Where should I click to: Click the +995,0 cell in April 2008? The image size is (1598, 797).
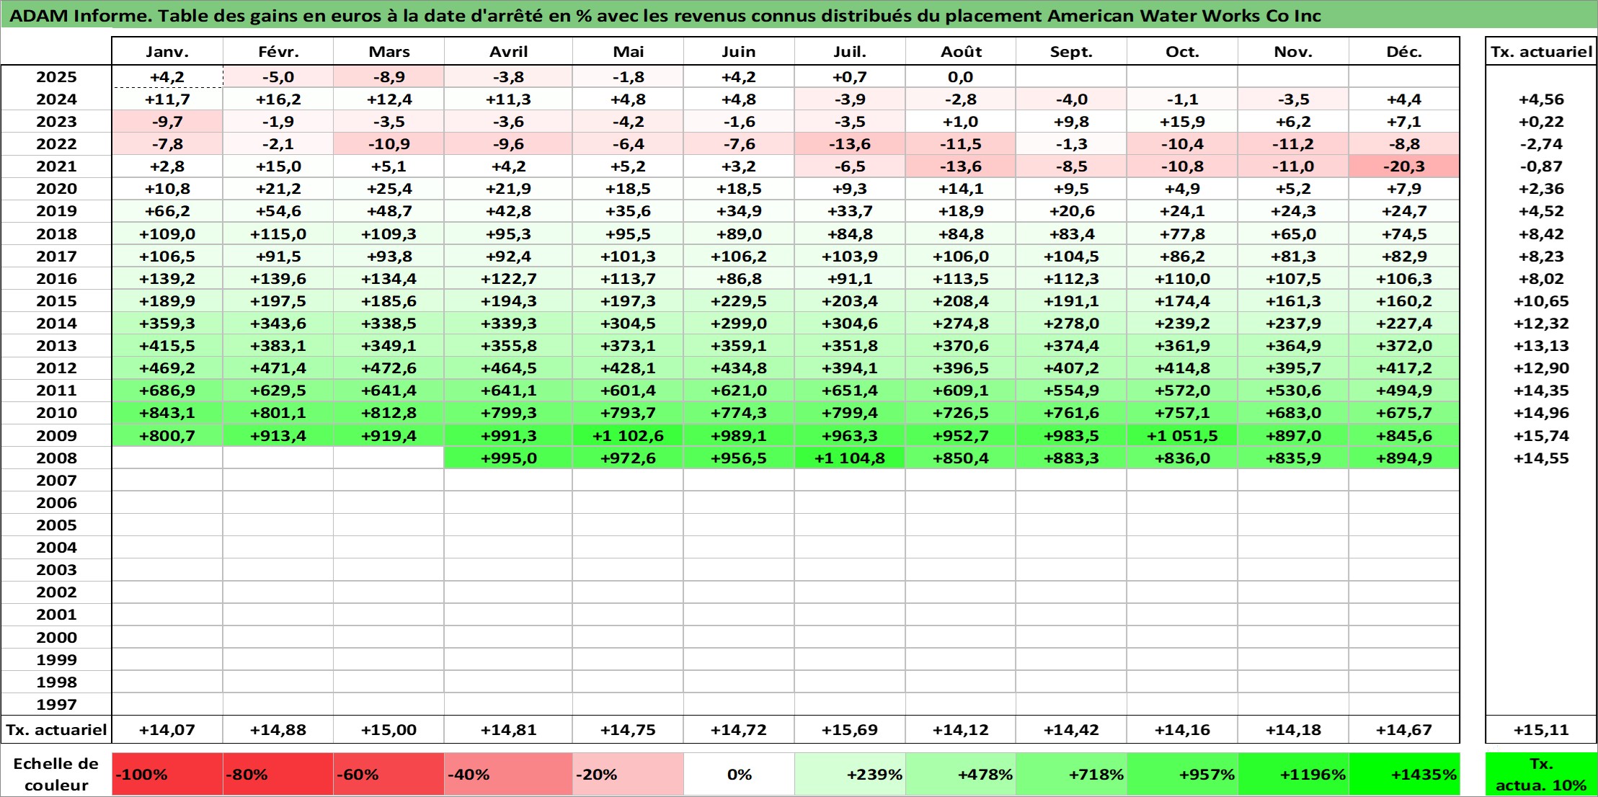tap(509, 458)
